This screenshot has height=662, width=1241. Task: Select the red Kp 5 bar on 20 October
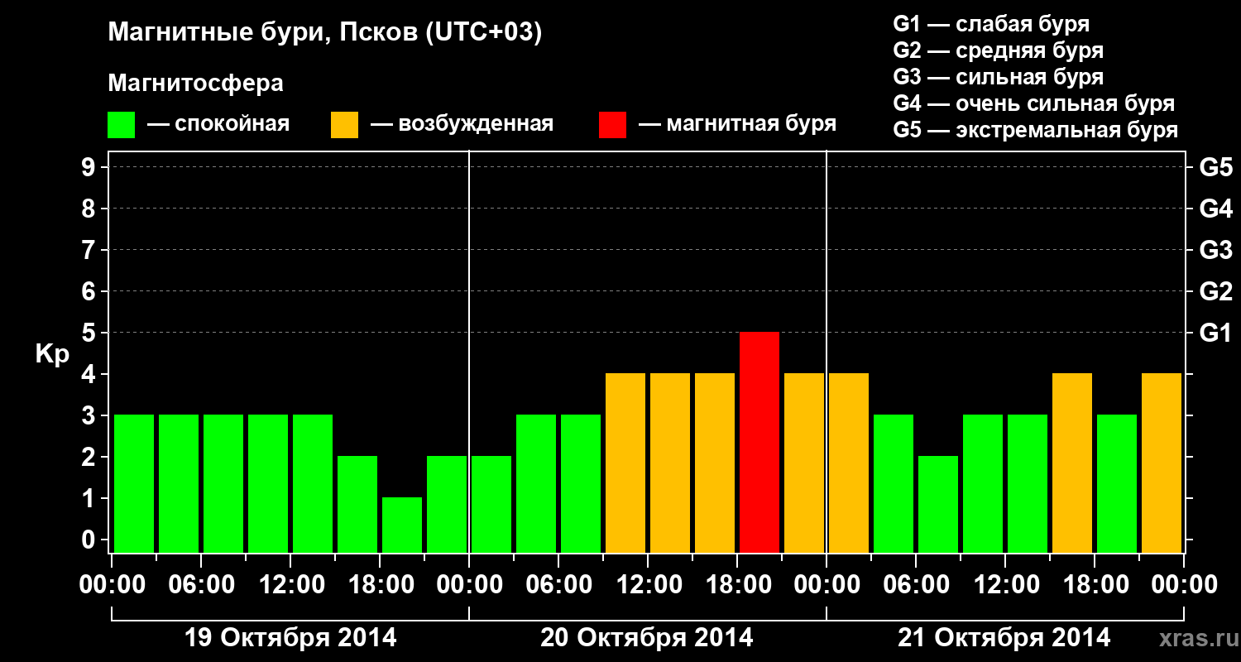[759, 442]
